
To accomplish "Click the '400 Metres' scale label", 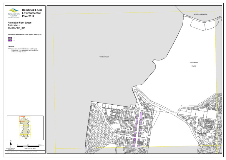I will 41,145.
